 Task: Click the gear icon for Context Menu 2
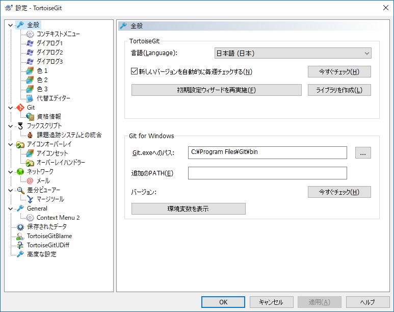coord(30,218)
